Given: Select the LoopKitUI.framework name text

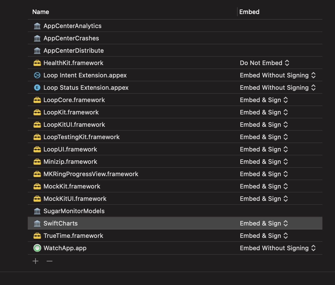Looking at the screenshot, I should (74, 125).
